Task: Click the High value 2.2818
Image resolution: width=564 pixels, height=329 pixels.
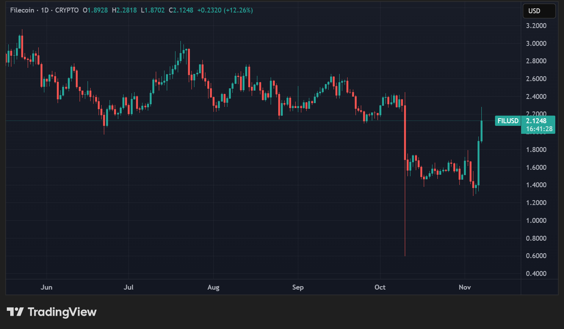Action: coord(126,10)
